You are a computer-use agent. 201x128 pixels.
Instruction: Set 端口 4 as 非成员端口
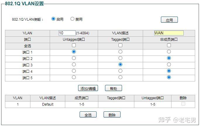click(x=169, y=71)
